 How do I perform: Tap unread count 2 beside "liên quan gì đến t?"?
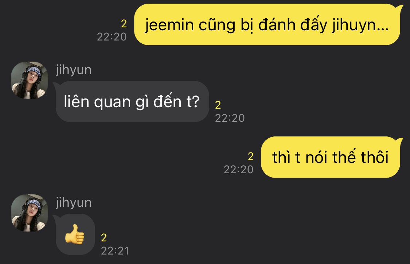click(218, 105)
